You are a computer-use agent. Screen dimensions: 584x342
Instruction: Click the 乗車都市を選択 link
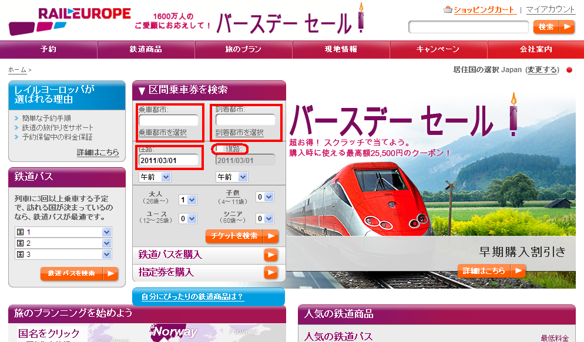[x=163, y=133]
